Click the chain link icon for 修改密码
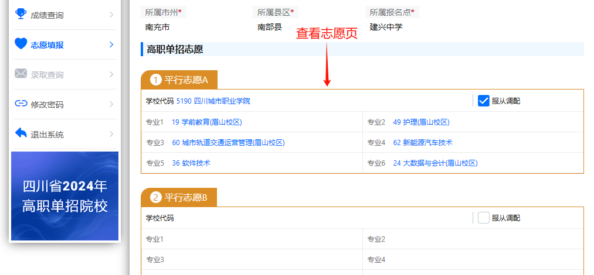 tap(21, 104)
